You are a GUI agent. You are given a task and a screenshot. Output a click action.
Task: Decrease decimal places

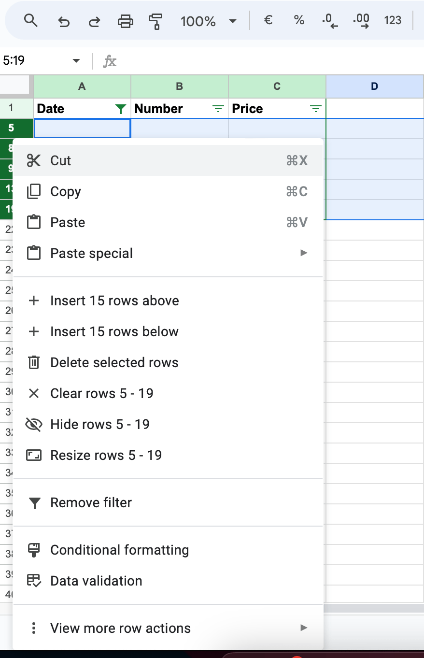[329, 20]
